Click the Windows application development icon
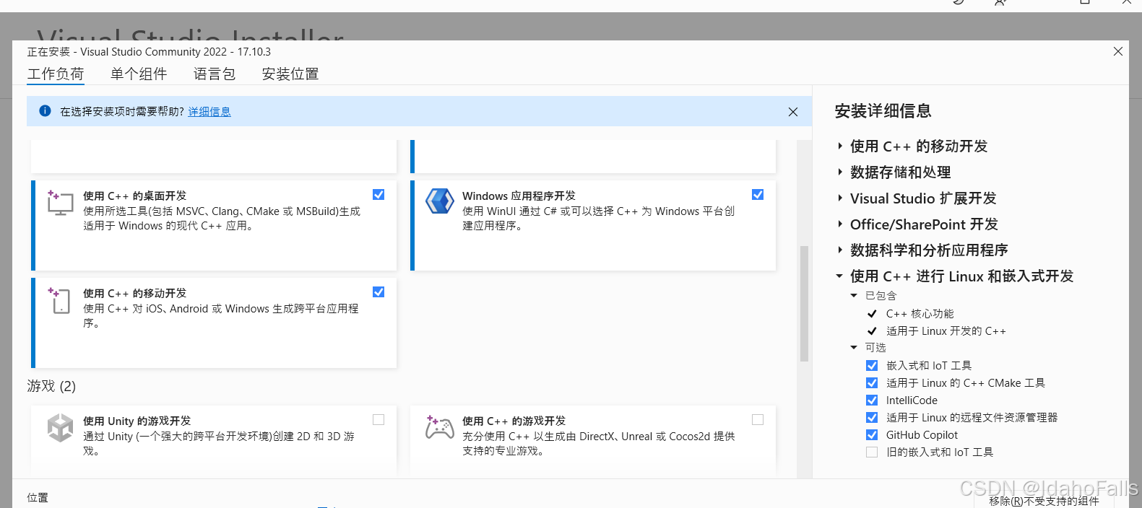Image resolution: width=1142 pixels, height=508 pixels. 439,201
